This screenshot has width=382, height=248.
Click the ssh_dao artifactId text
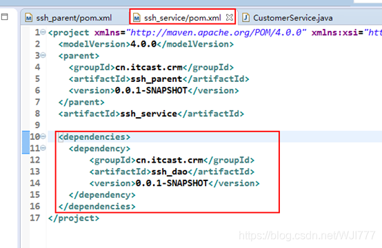170,172
